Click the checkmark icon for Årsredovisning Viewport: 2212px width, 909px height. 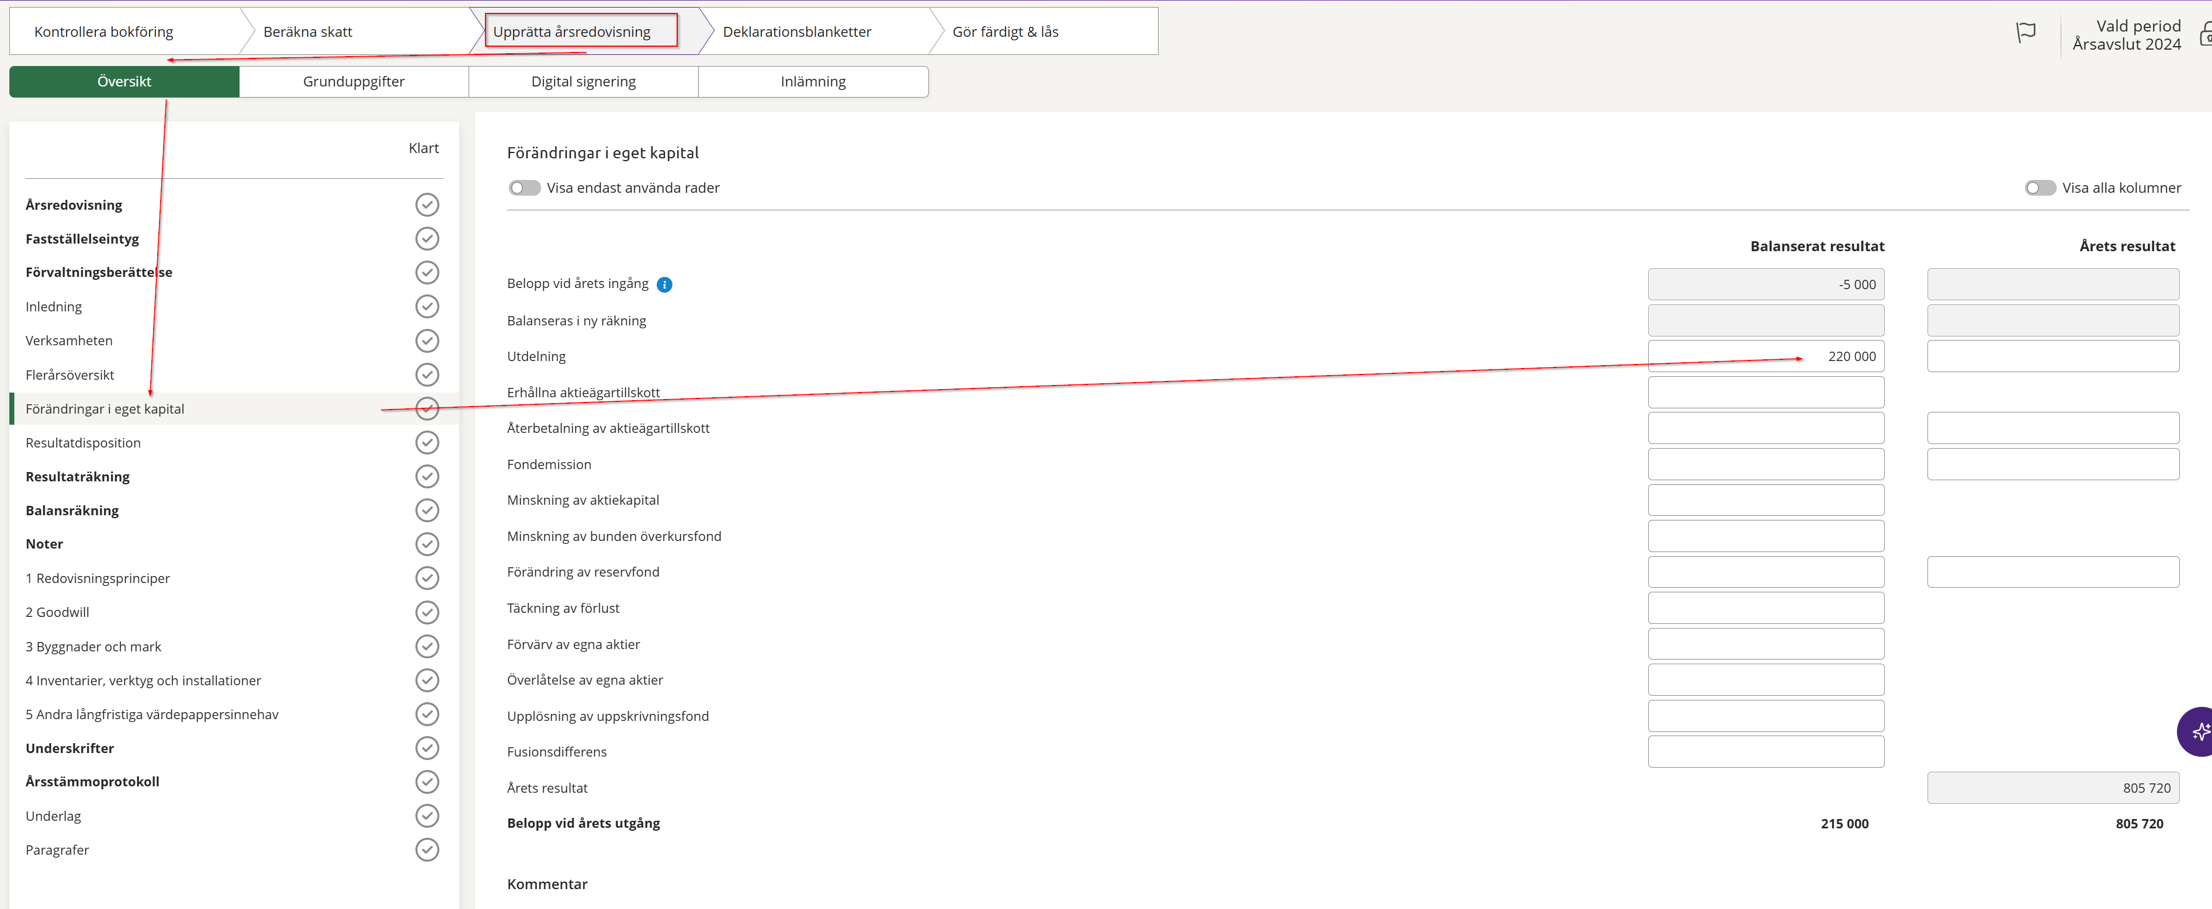point(427,204)
